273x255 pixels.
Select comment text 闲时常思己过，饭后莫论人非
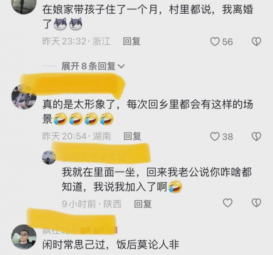(x=111, y=245)
